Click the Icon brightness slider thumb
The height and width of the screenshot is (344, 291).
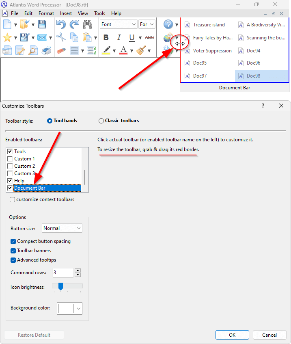[x=61, y=286]
